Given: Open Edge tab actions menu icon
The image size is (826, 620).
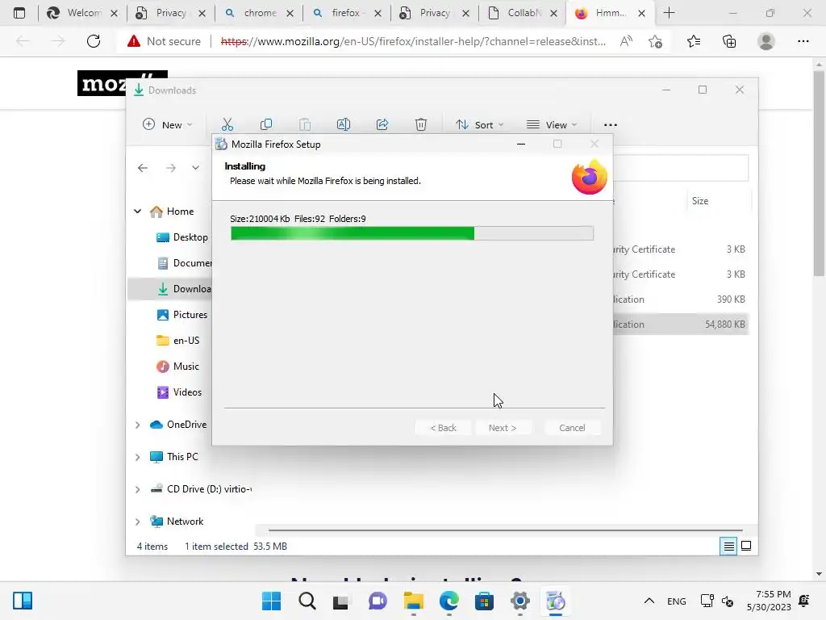Looking at the screenshot, I should coord(19,13).
